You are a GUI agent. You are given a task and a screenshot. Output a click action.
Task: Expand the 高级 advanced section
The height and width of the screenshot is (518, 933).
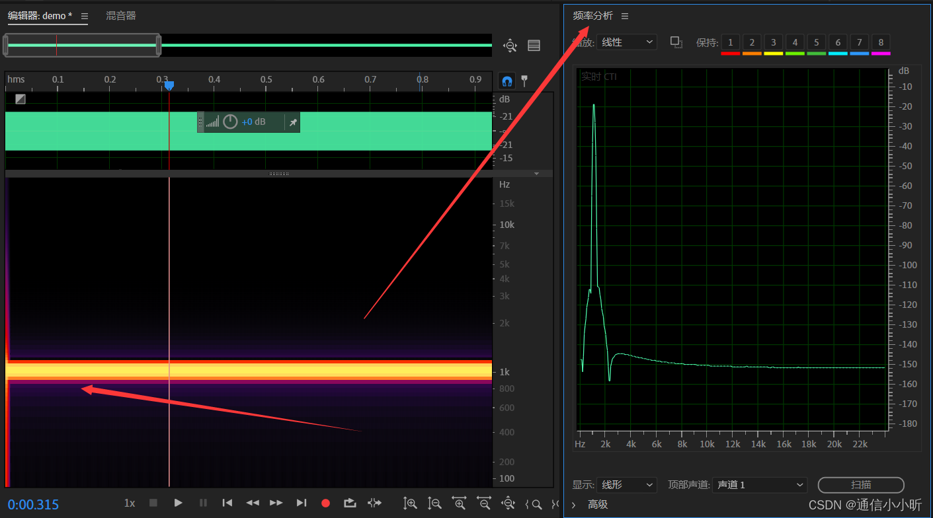[574, 505]
